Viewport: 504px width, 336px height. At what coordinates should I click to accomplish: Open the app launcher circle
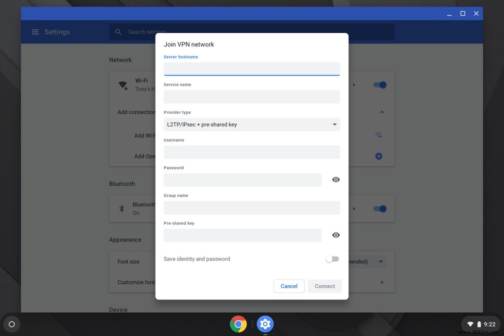pyautogui.click(x=12, y=324)
